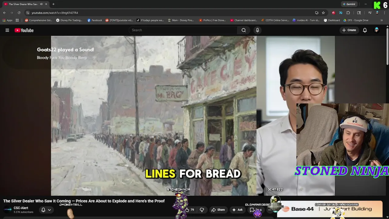Close The Silver Dealer tab
The height and width of the screenshot is (219, 389).
[46, 4]
